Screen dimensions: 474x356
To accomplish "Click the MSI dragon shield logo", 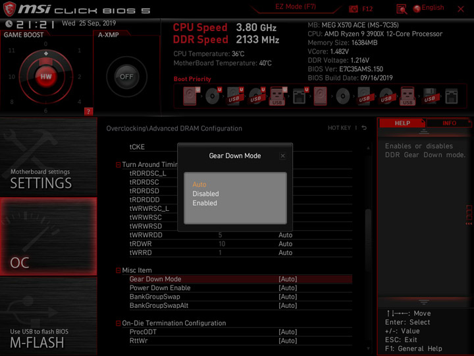I will [x=9, y=9].
